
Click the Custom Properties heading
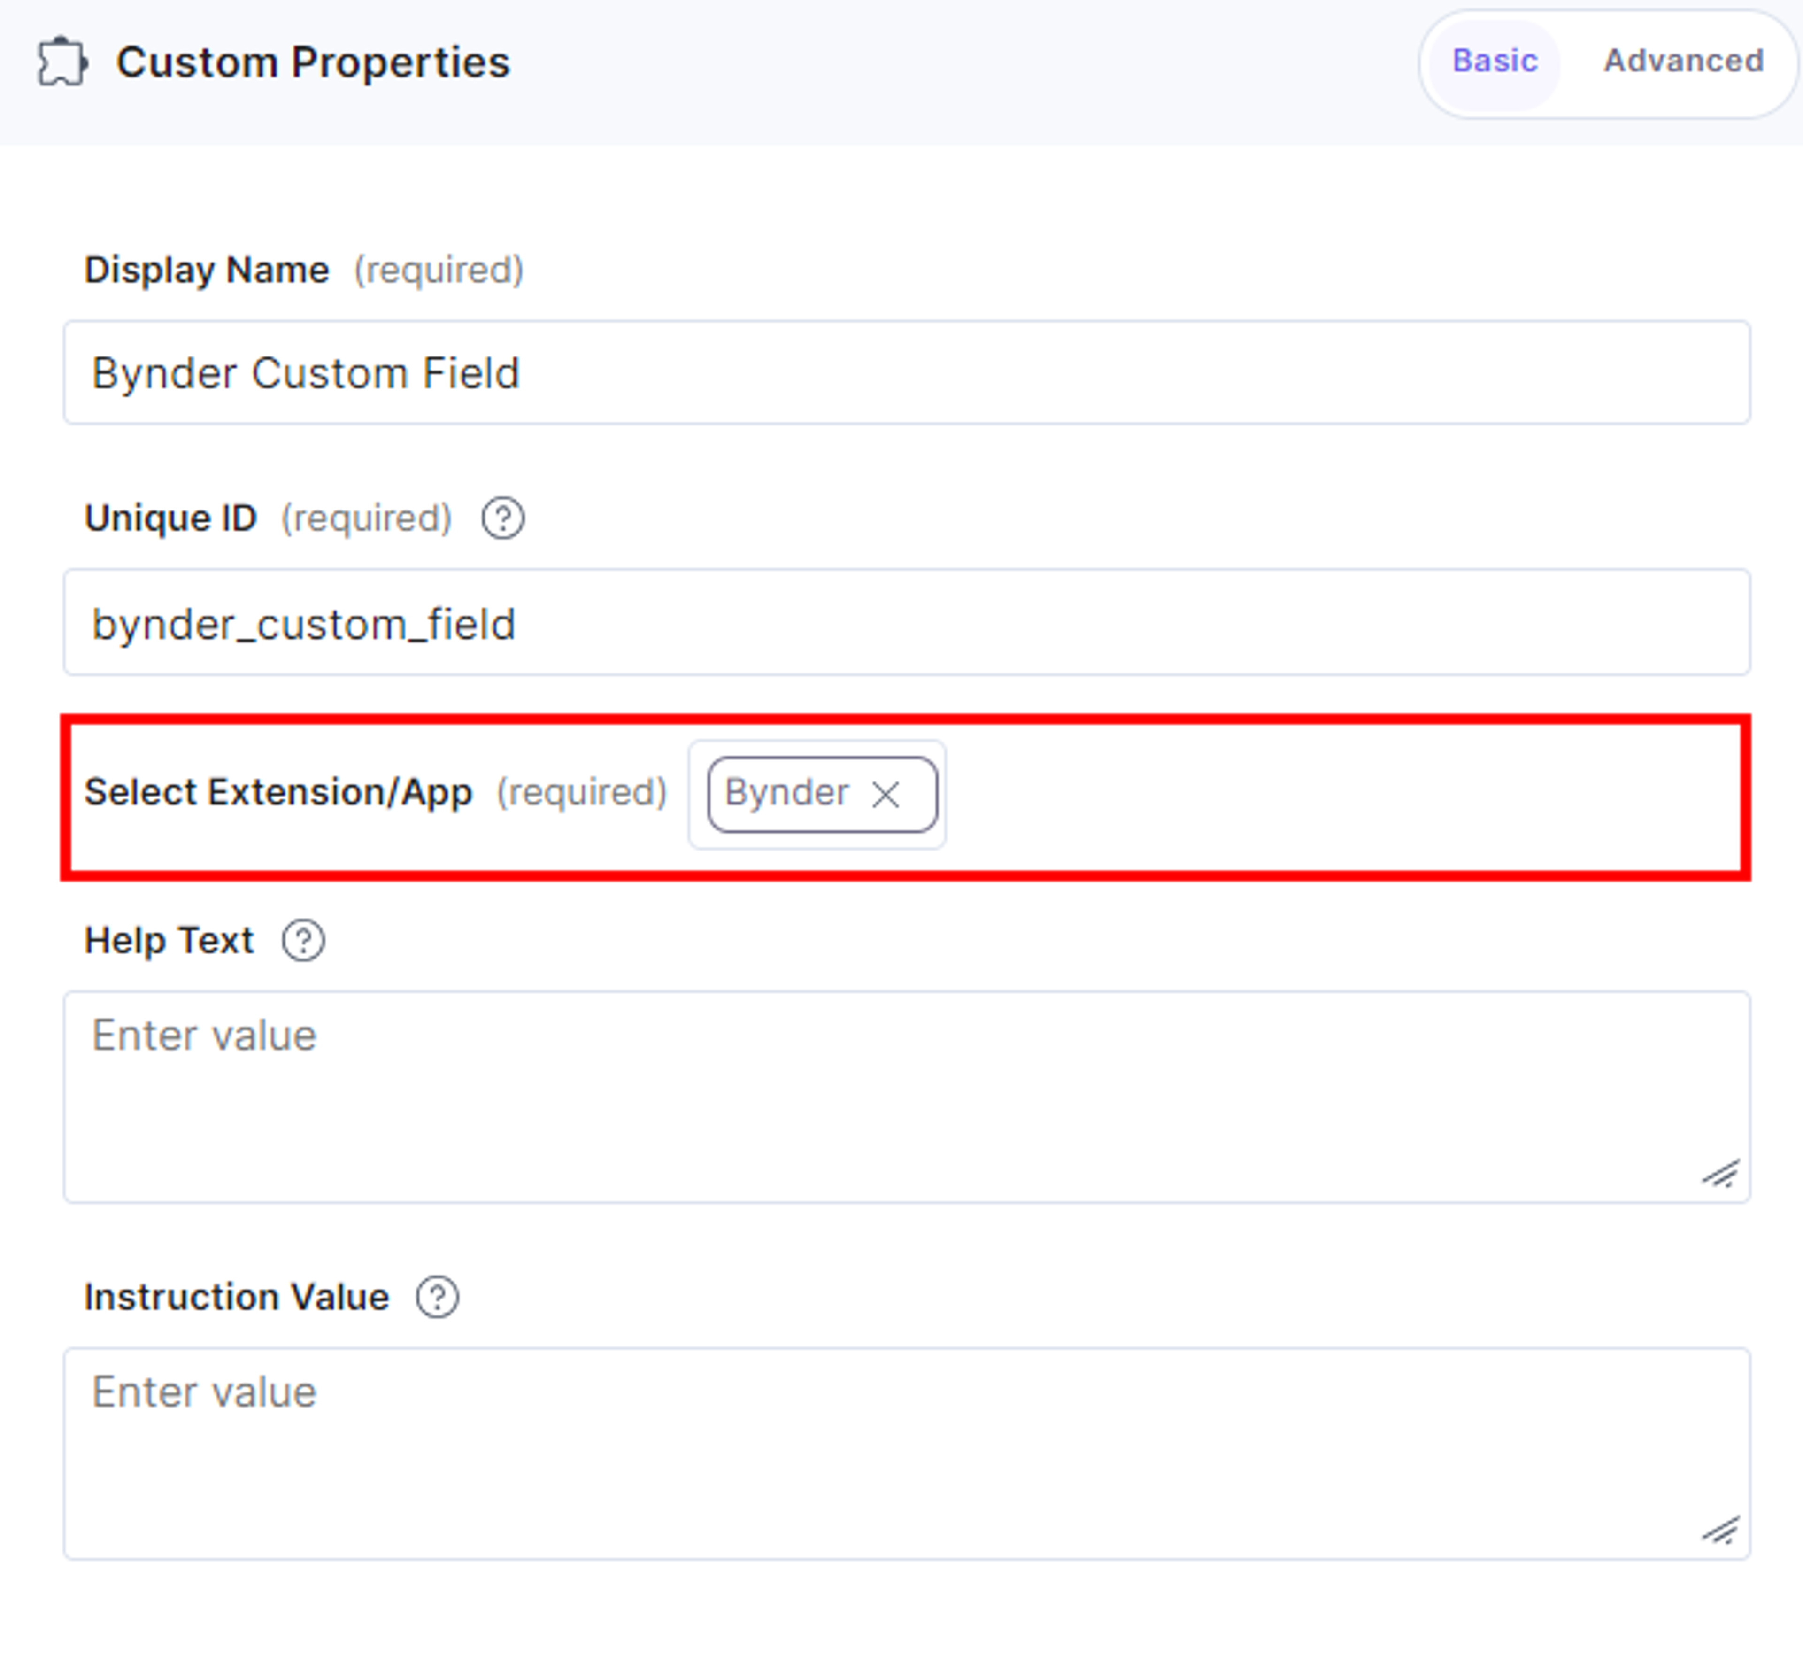(x=312, y=62)
